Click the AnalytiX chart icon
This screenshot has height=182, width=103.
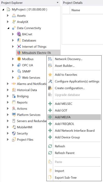coord(14,22)
